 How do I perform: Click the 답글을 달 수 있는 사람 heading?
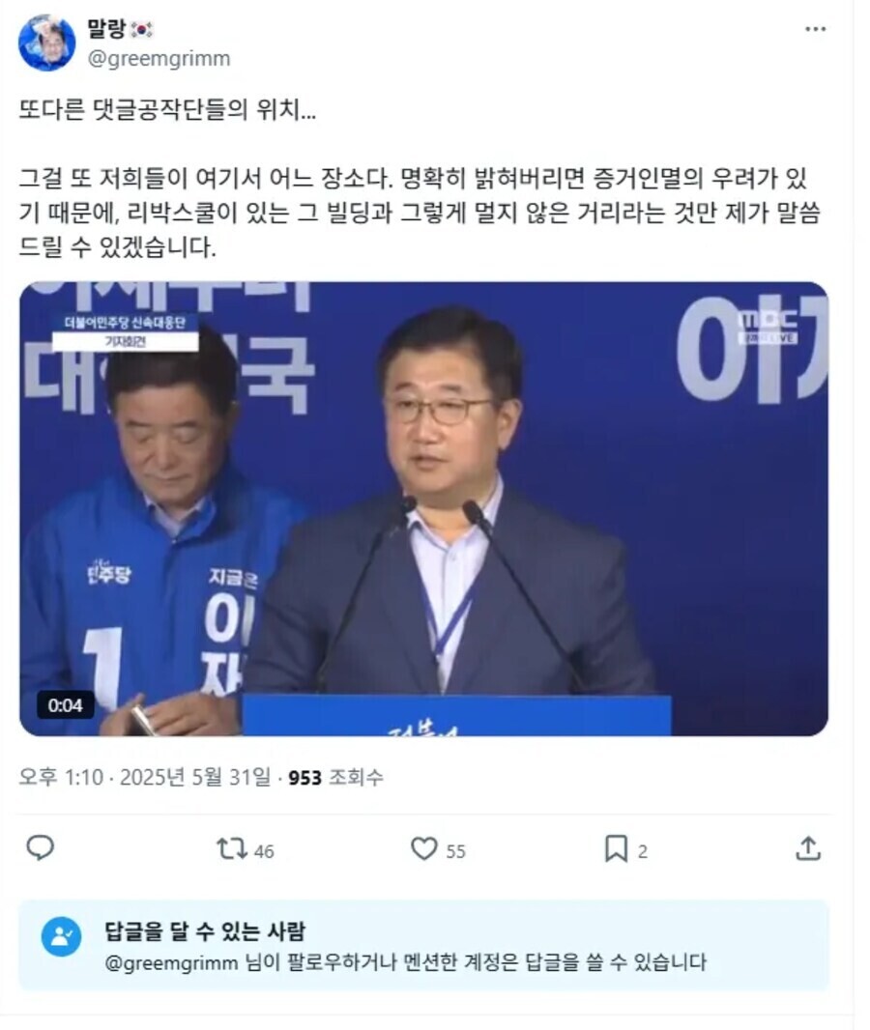point(205,930)
